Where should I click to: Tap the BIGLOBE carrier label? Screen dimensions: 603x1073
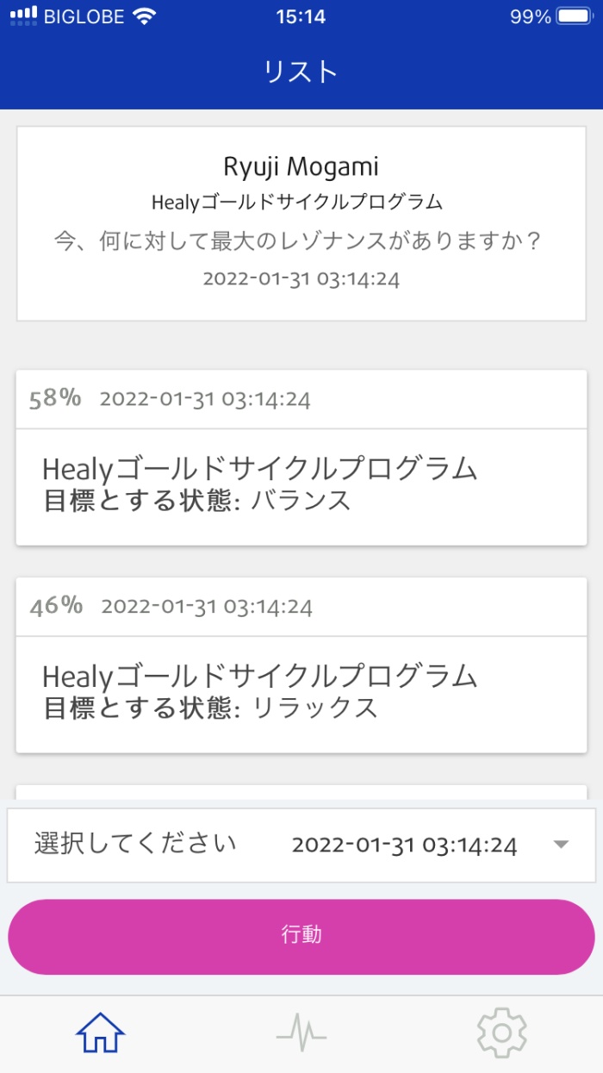82,16
